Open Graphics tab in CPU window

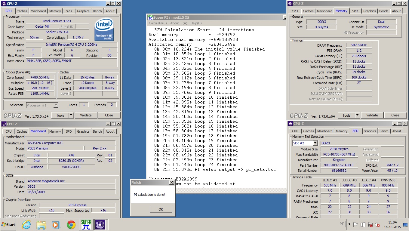tap(83, 11)
